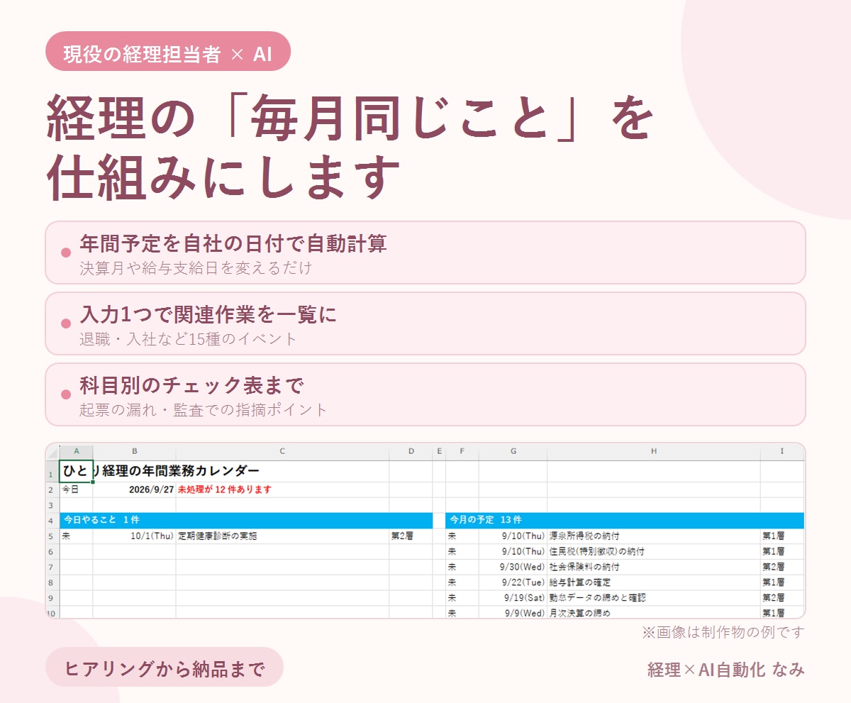Select the date cell 2026/9/27
851x703 pixels.
(x=151, y=489)
